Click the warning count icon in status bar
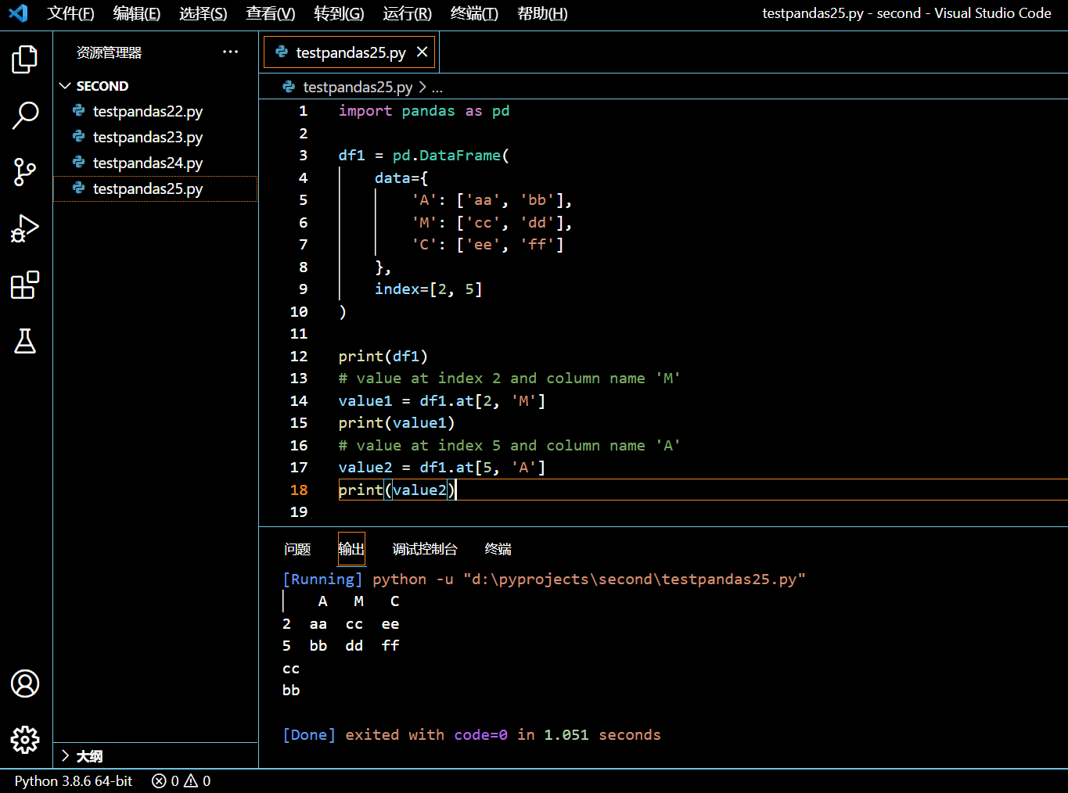The image size is (1068, 793). (x=191, y=780)
